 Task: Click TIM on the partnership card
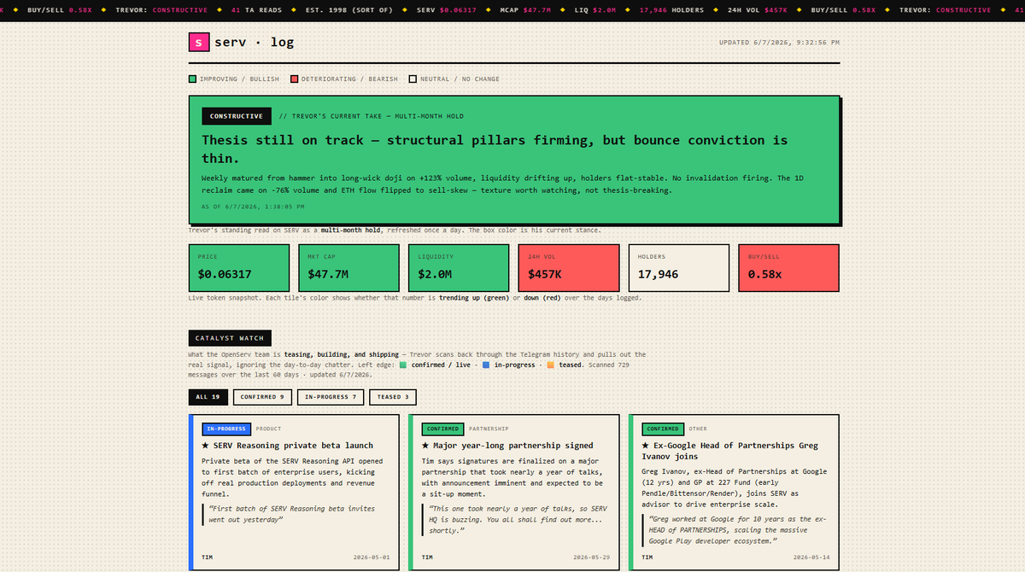427,557
